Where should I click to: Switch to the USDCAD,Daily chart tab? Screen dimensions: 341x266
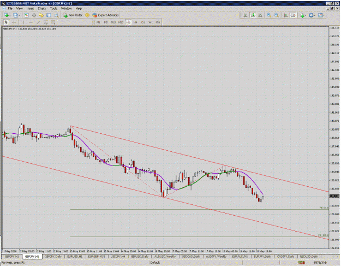point(191,257)
